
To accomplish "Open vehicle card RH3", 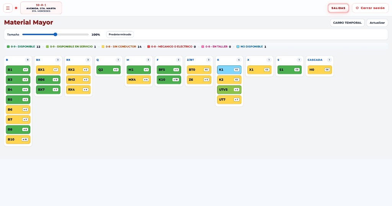I will pos(78,80).
